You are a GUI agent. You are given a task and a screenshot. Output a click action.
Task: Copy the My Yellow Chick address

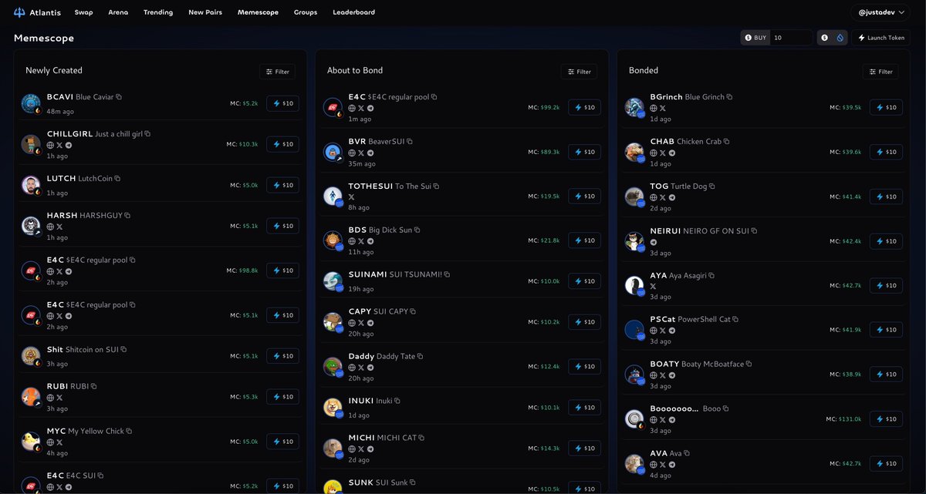129,431
